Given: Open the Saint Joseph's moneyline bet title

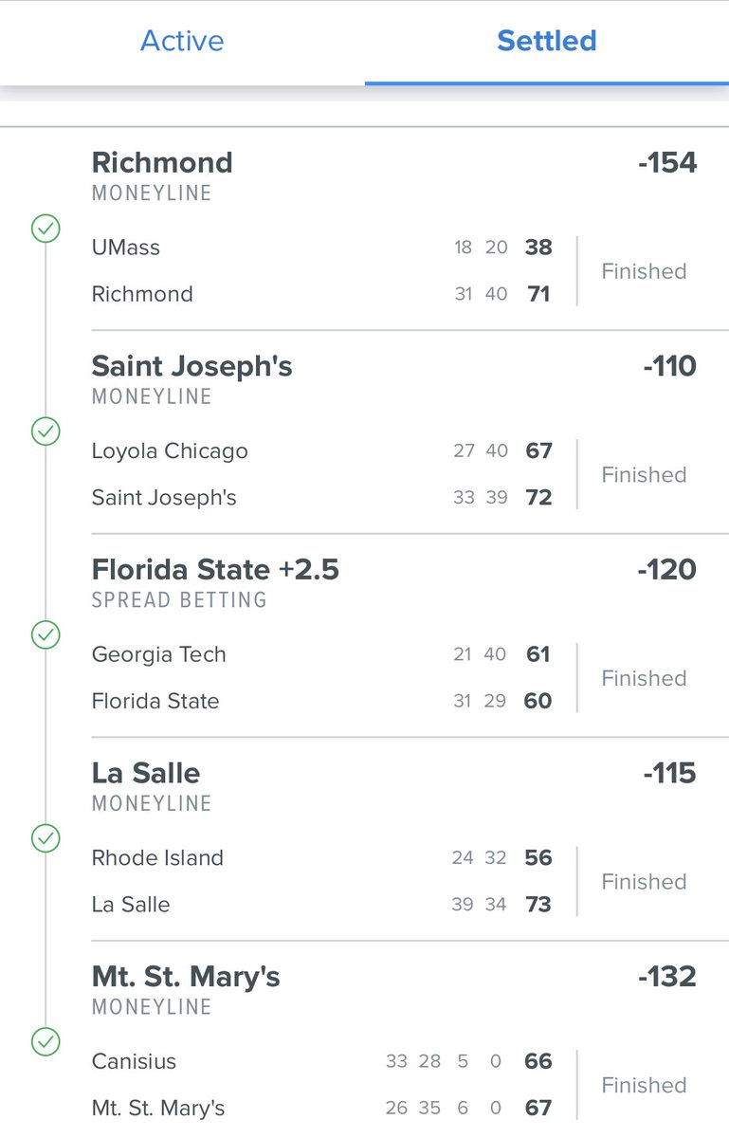Looking at the screenshot, I should point(191,366).
